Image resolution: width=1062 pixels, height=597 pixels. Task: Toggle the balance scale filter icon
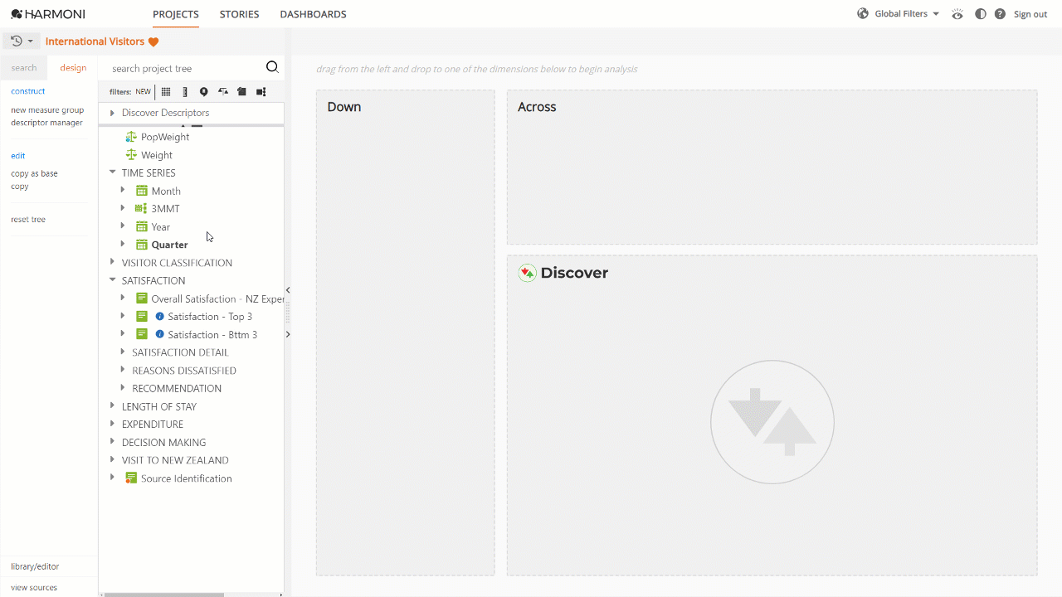click(223, 92)
